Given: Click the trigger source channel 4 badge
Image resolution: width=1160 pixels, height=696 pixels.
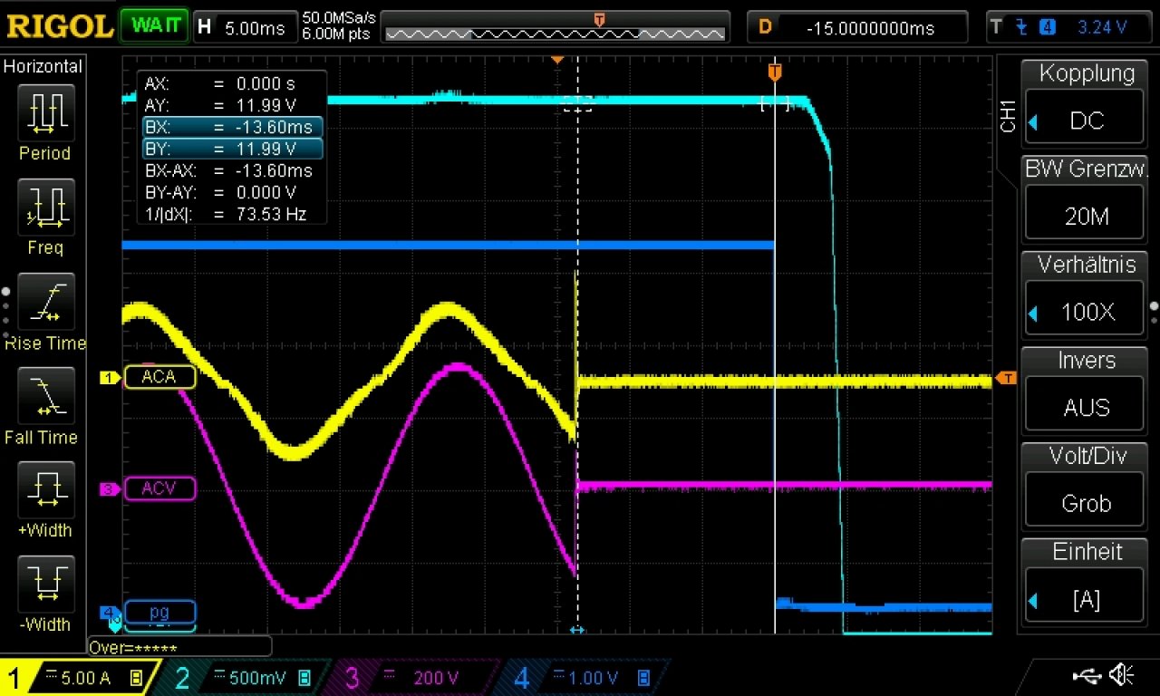Looking at the screenshot, I should coord(1049,27).
